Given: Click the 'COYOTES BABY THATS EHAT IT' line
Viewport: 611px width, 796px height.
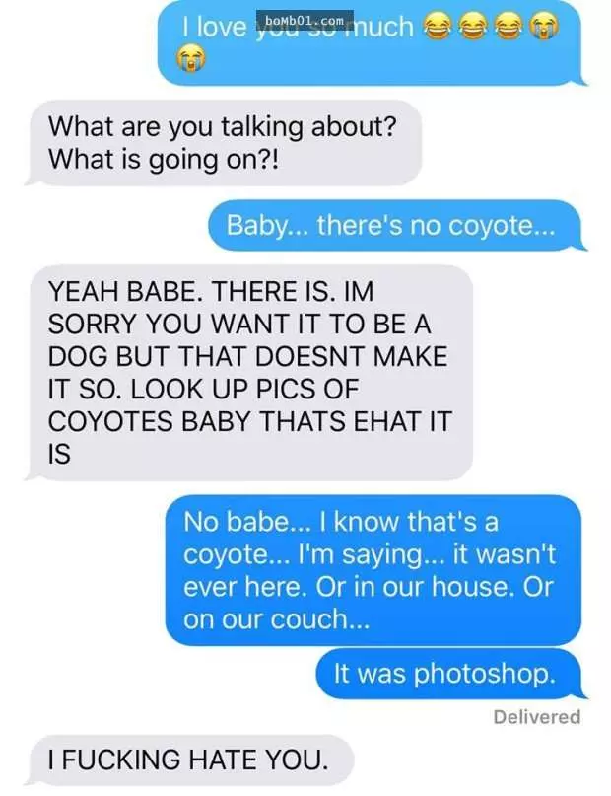Looking at the screenshot, I should 249,421.
